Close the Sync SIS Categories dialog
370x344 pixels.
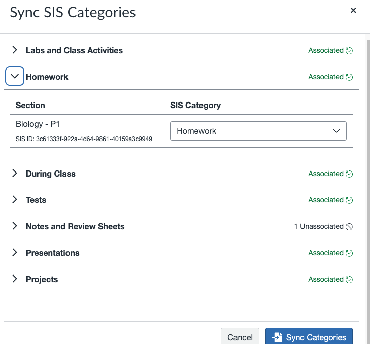(x=353, y=10)
